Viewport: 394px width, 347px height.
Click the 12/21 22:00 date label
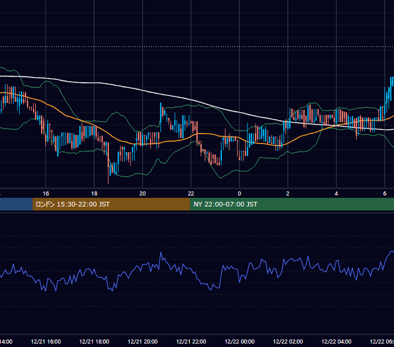pyautogui.click(x=191, y=341)
